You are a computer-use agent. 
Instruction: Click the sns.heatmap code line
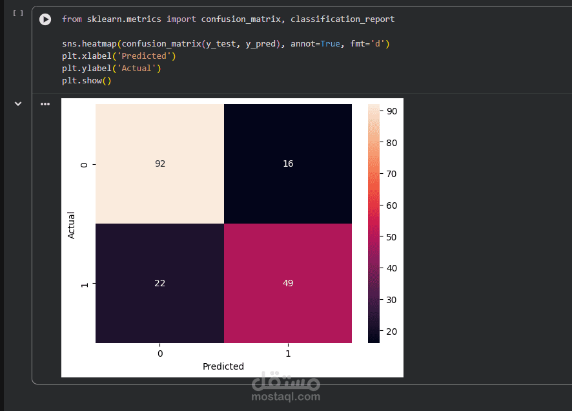click(x=225, y=44)
